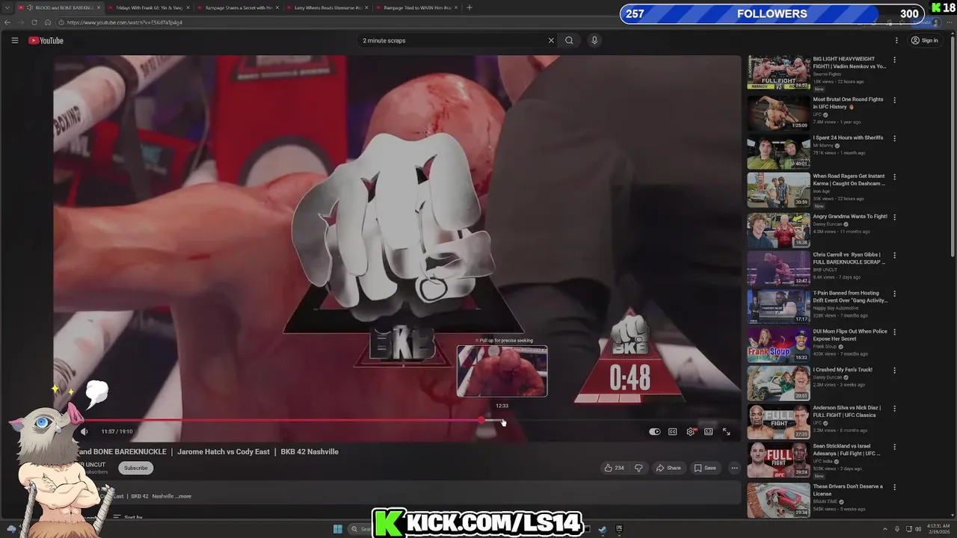Open the taskbar clock showing 4:12:31 AM
Image resolution: width=957 pixels, height=538 pixels.
point(939,529)
